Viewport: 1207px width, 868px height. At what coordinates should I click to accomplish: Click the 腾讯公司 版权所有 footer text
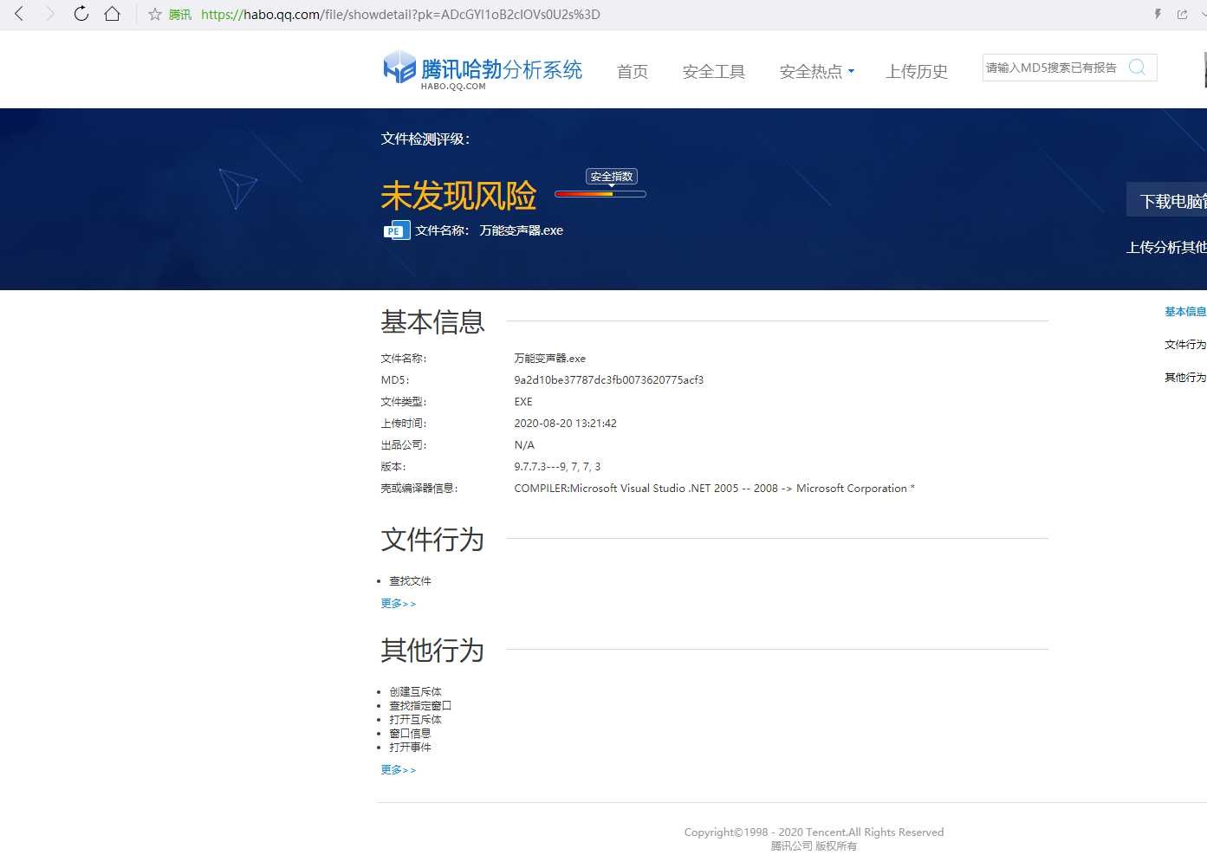click(x=814, y=846)
